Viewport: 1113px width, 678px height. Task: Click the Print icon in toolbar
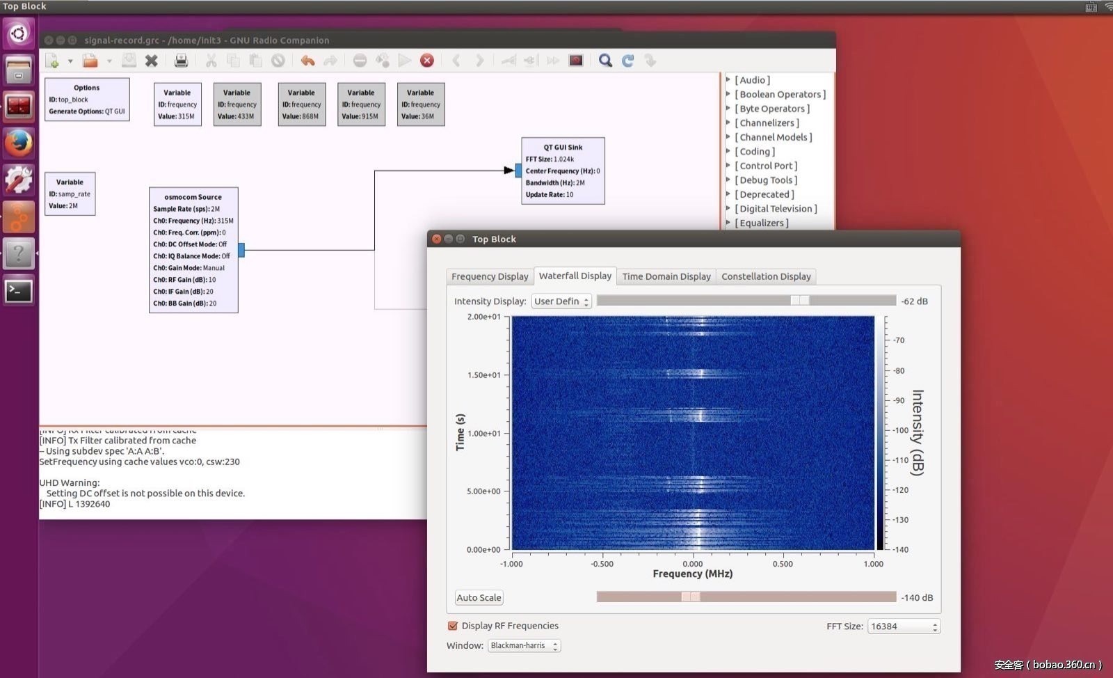pos(181,61)
